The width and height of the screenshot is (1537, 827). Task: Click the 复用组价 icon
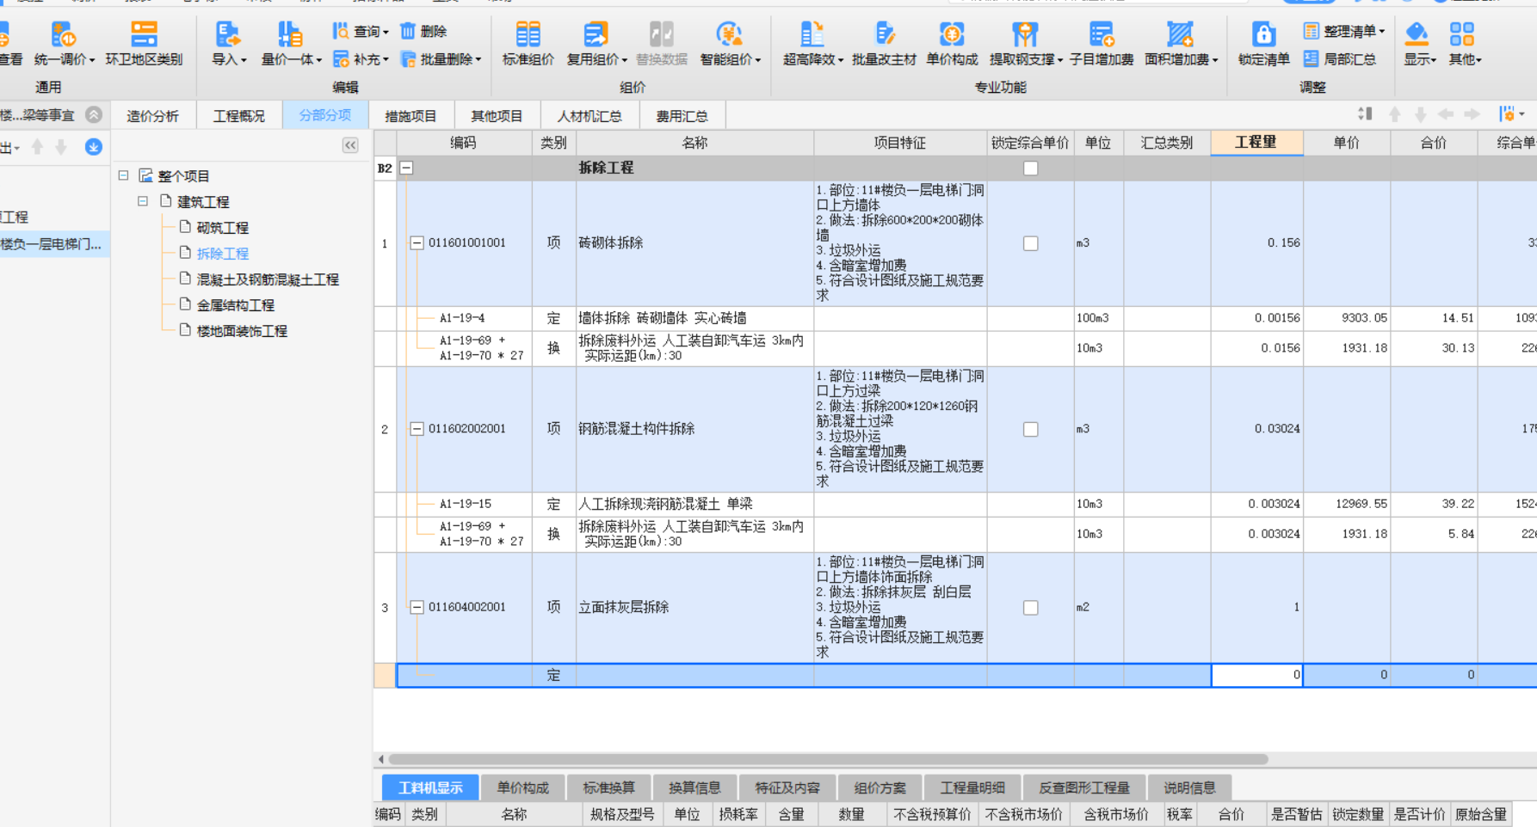point(596,35)
